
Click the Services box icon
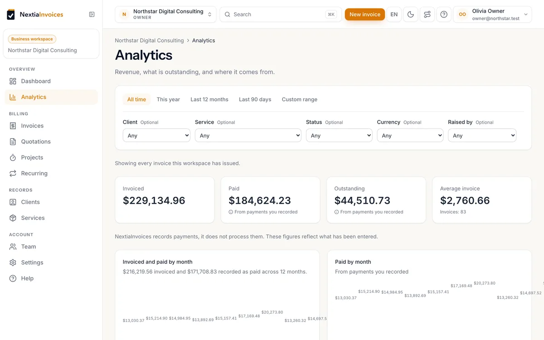click(13, 218)
